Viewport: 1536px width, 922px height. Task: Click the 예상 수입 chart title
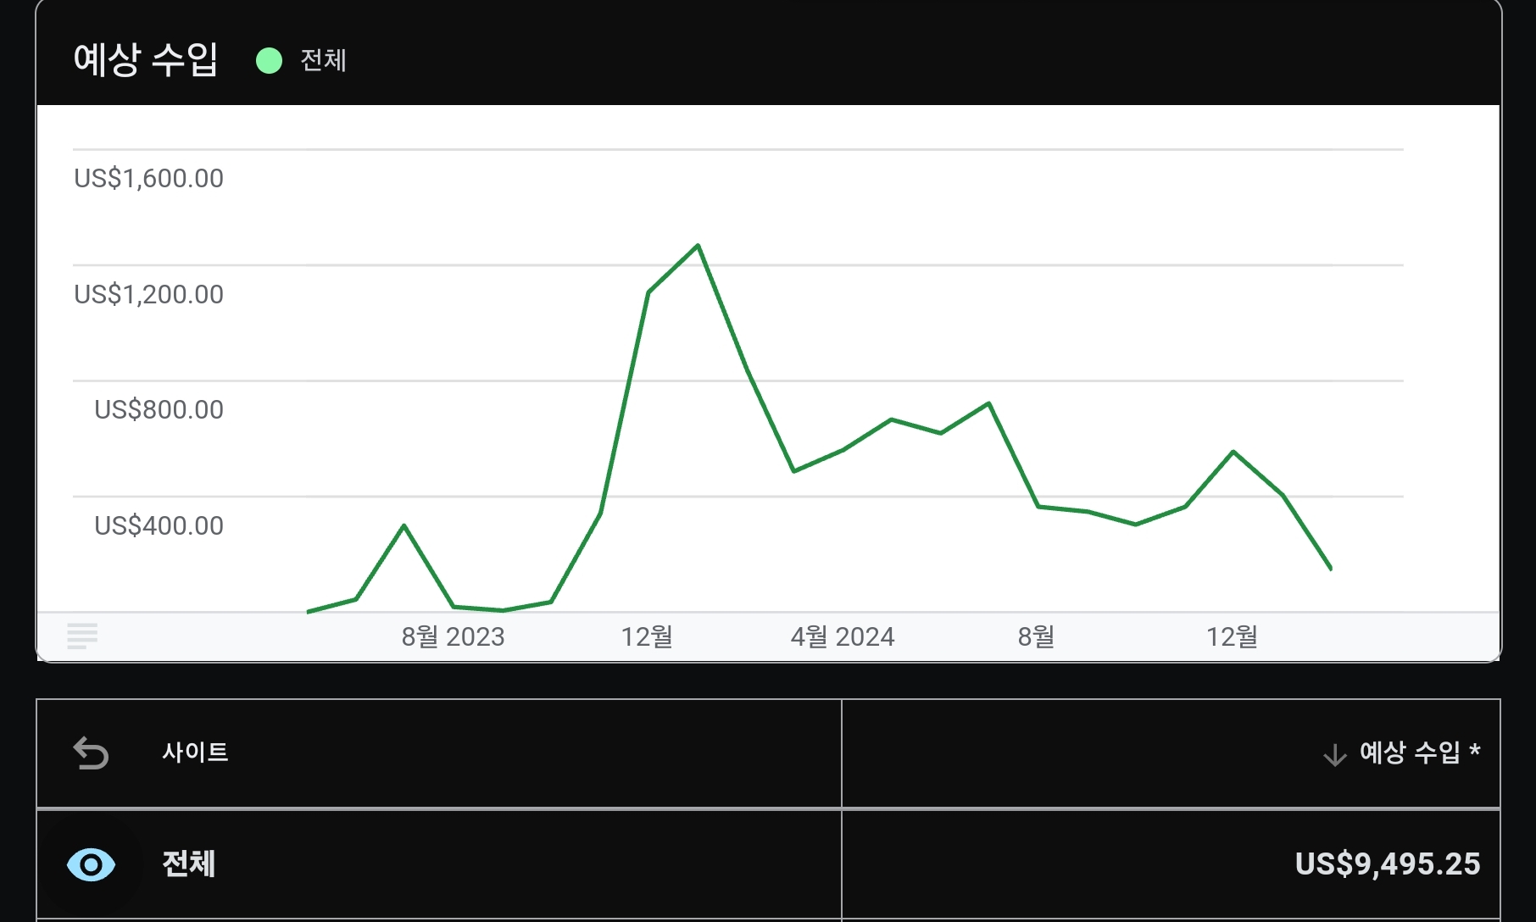[x=146, y=59]
